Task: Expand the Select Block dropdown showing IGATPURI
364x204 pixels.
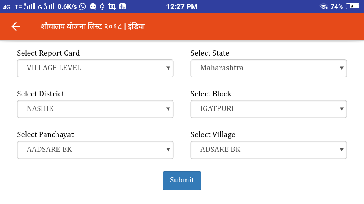Action: coord(268,109)
